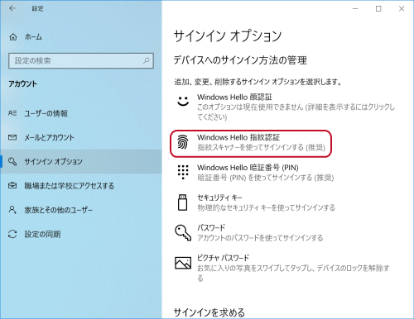414x319 pixels.
Task: Click the ユーザーの情報 person-card icon
Action: [x=12, y=113]
